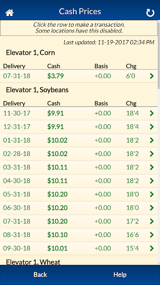The width and height of the screenshot is (160, 285).
Task: Go Back using bottom bar
Action: pyautogui.click(x=40, y=274)
